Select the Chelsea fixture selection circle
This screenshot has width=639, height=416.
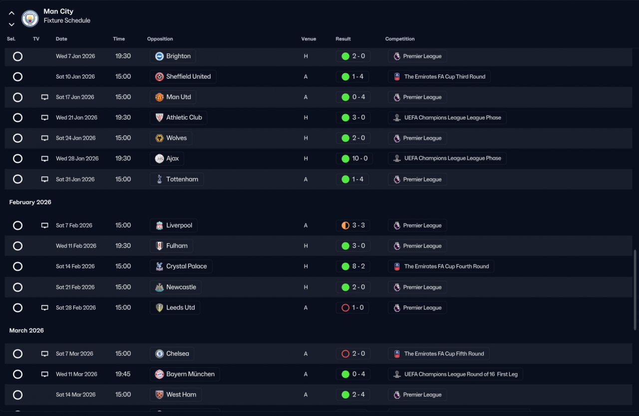pos(17,354)
